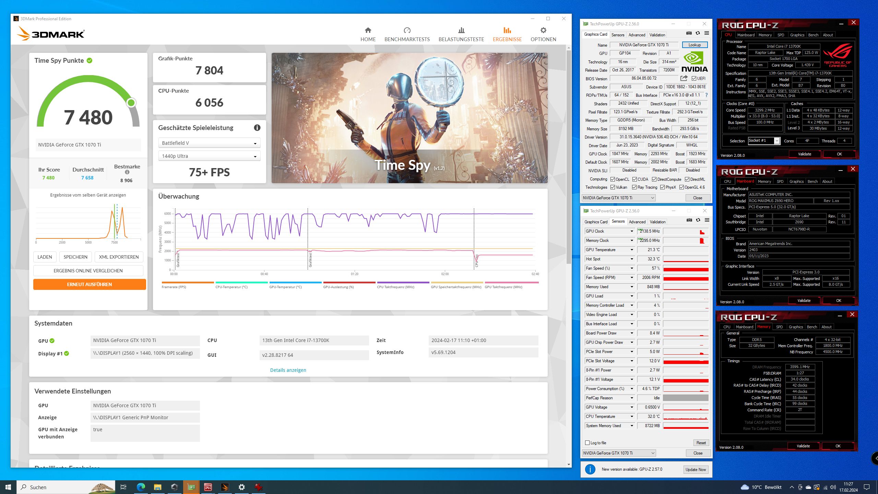878x494 pixels.
Task: Open Microsoft Edge from the taskbar
Action: pos(141,487)
